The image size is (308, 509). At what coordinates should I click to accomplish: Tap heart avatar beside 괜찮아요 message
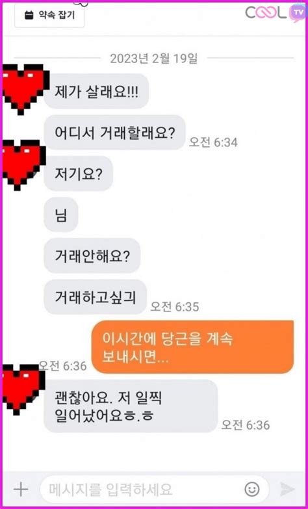coord(23,389)
